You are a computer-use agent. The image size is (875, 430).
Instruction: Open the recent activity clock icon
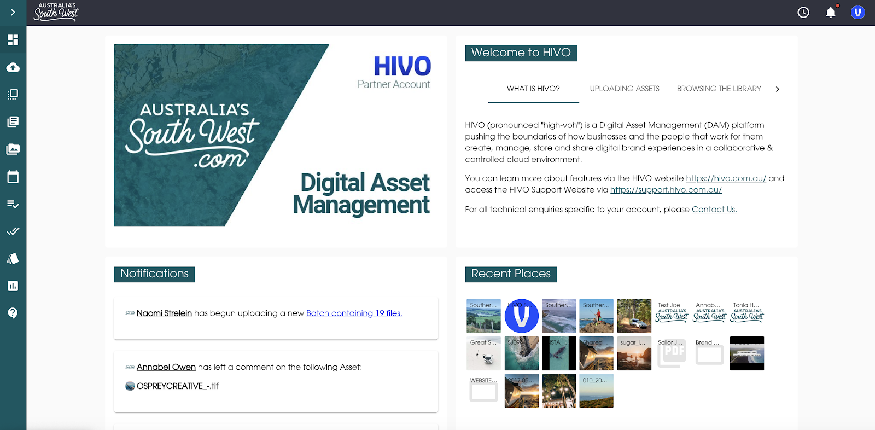(803, 12)
